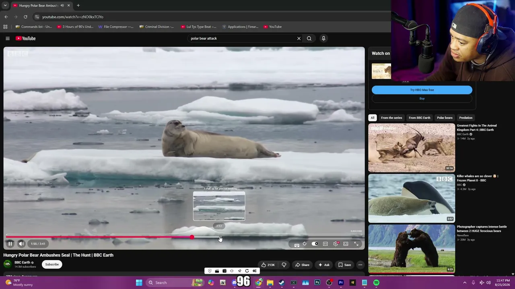The width and height of the screenshot is (515, 289).
Task: Take a screenshot with camera icon in overlay
Action: (x=225, y=271)
